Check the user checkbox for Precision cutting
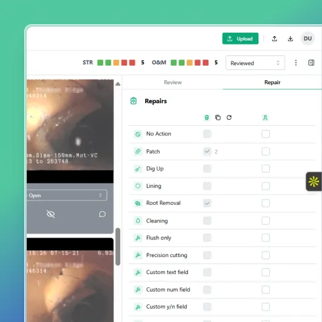 coord(265,255)
